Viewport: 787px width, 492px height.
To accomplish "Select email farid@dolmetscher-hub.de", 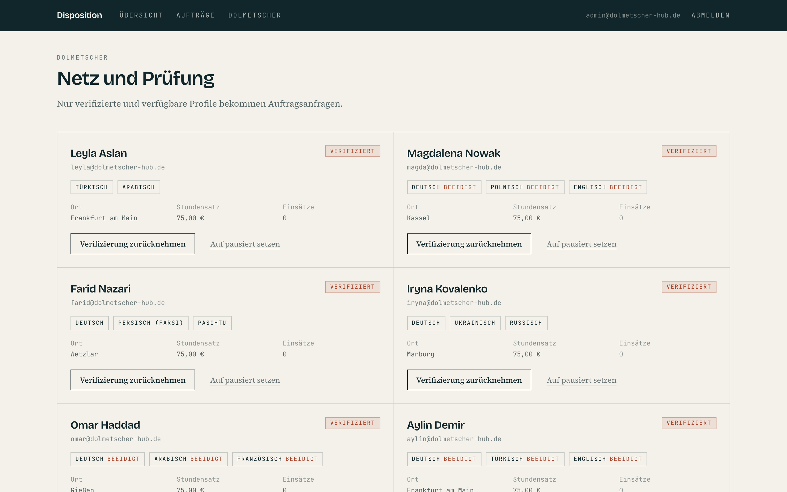I will coord(118,303).
